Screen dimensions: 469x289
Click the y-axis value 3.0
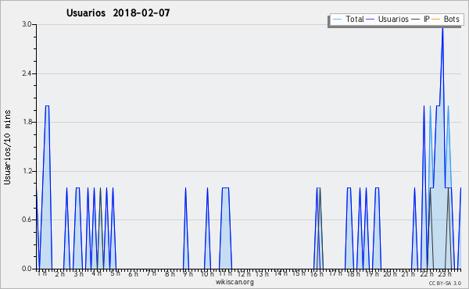[x=27, y=24]
